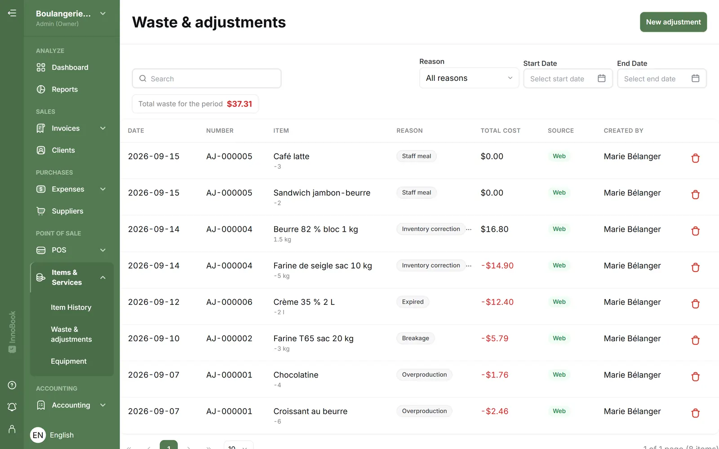Click the Select end date field
Viewport: 719px width, 449px height.
pos(661,79)
